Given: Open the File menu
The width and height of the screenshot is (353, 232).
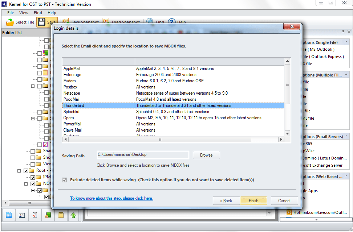Looking at the screenshot, I should click(11, 13).
